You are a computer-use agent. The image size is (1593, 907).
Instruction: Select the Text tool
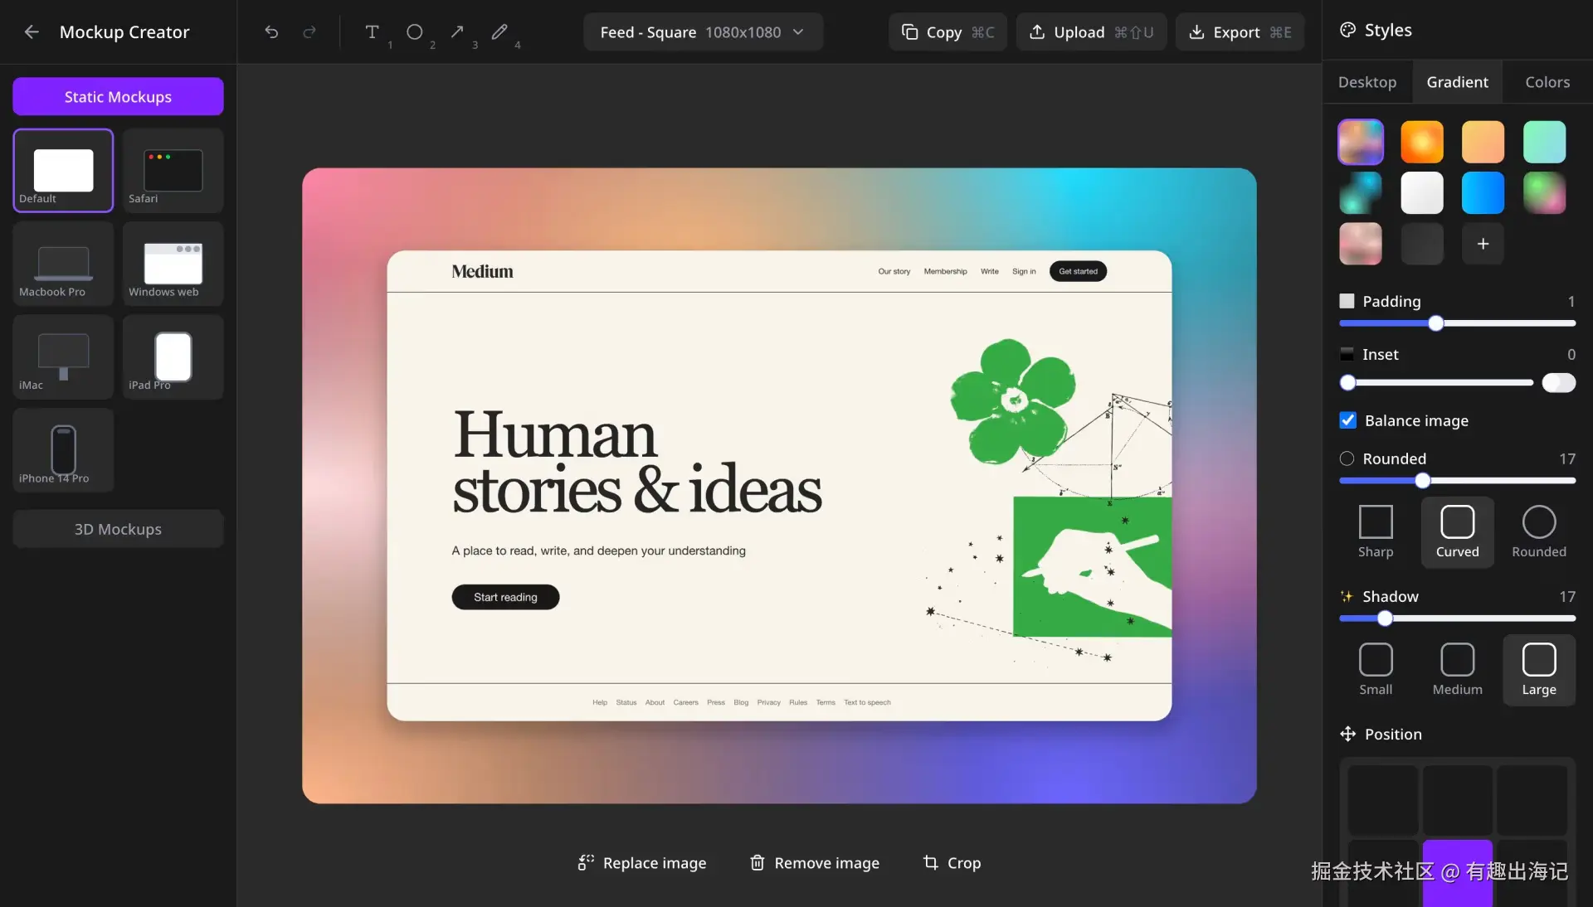372,32
